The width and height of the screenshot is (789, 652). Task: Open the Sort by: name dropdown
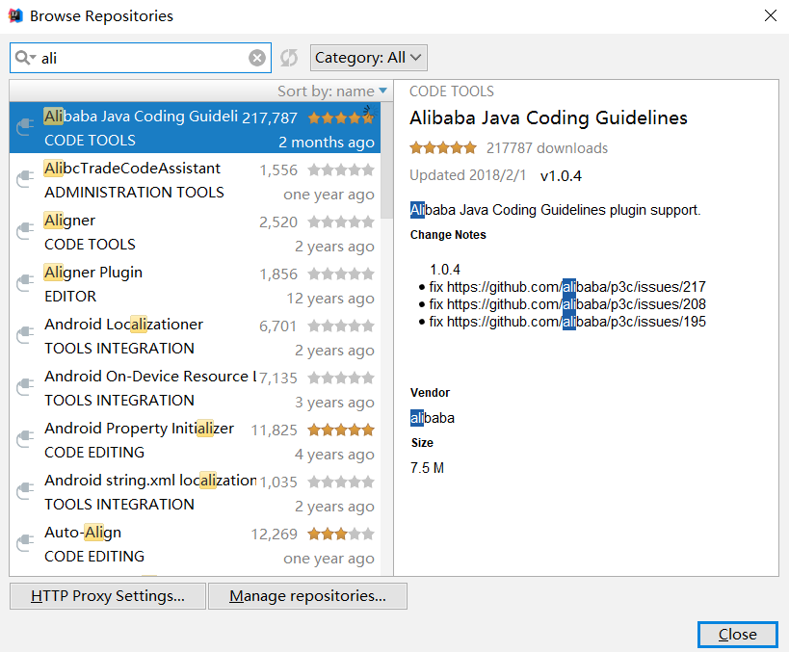(x=332, y=91)
